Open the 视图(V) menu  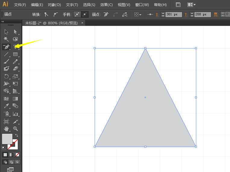[x=124, y=5]
